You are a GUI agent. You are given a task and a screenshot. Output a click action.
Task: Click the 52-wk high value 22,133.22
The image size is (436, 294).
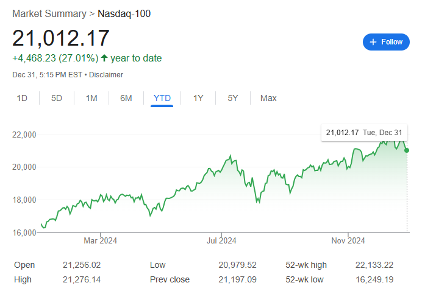(x=376, y=265)
